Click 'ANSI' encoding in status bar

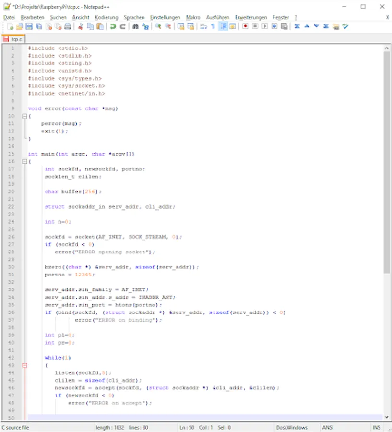coord(328,427)
